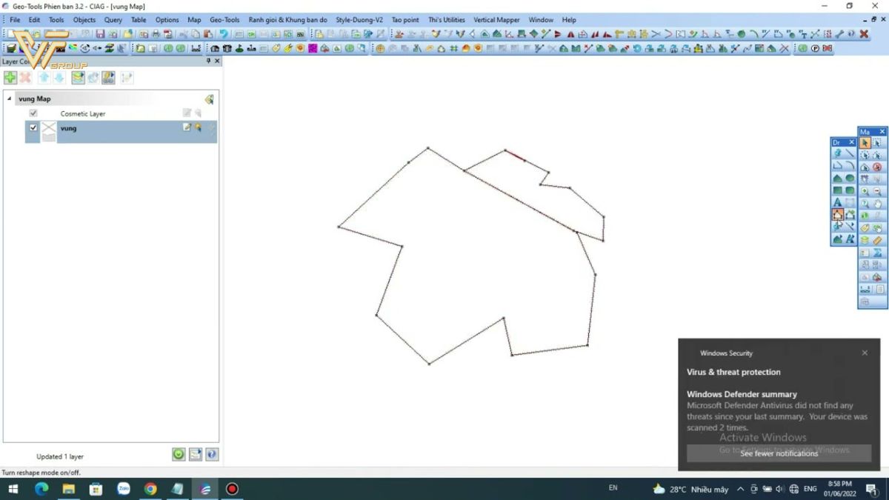Select the Info tool in Main toolbar
Screen dimensions: 889x500
pos(865,215)
